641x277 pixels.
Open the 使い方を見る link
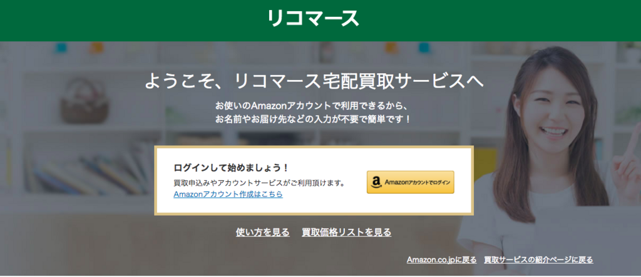[263, 233]
